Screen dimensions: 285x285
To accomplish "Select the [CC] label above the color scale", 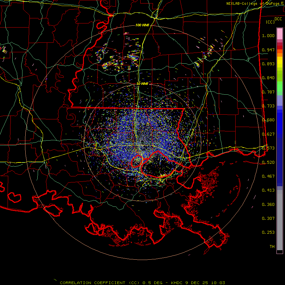I will [270, 22].
